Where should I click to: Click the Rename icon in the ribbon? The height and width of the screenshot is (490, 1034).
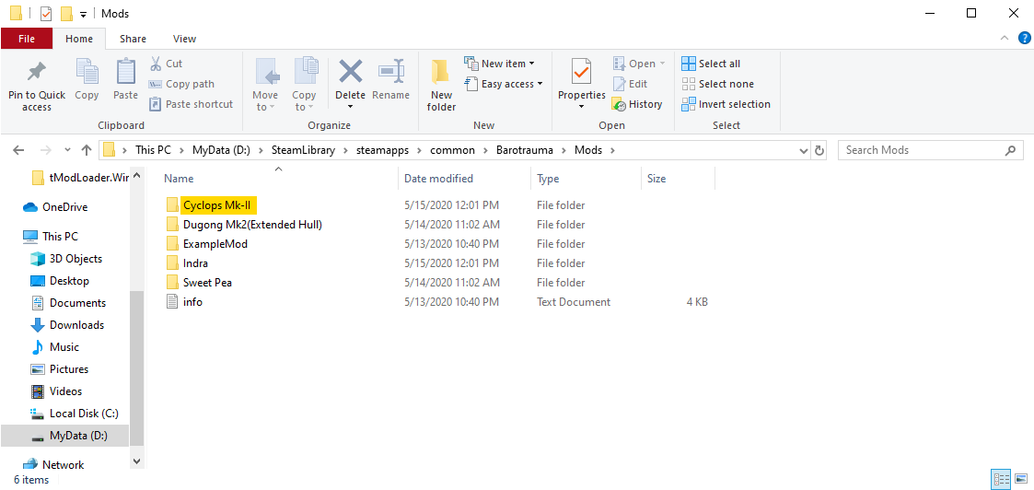coord(391,74)
